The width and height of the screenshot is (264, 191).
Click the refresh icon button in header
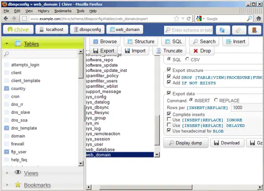pos(223,30)
